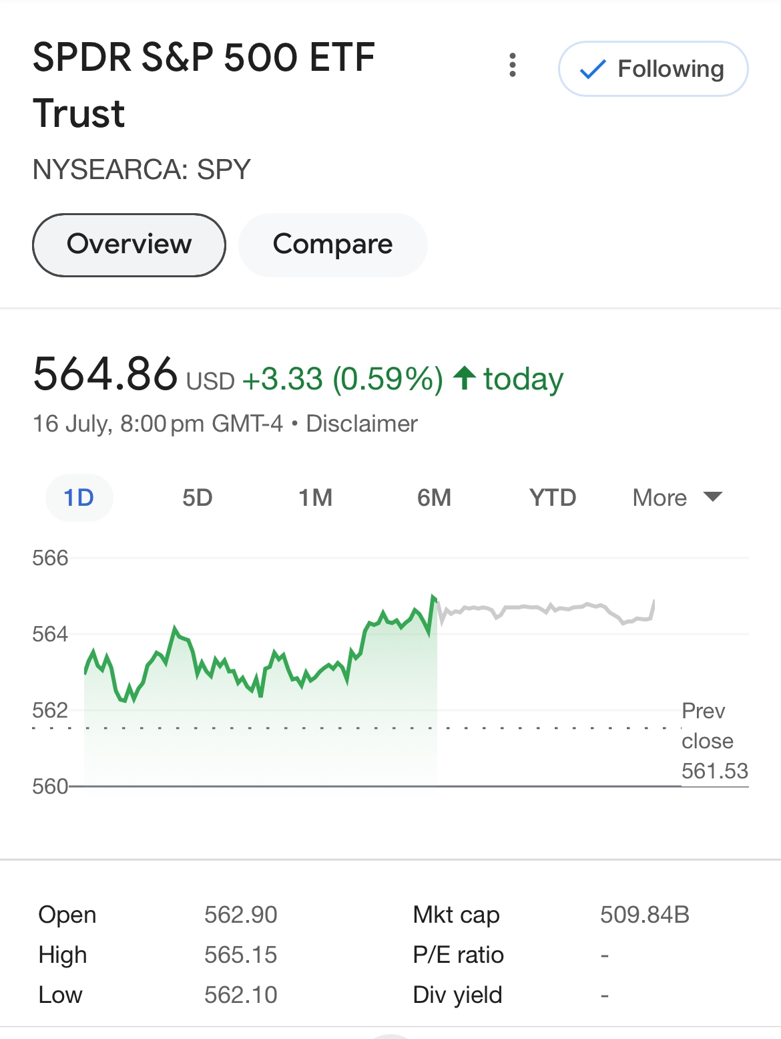Open the three-dot more options menu

pos(513,65)
